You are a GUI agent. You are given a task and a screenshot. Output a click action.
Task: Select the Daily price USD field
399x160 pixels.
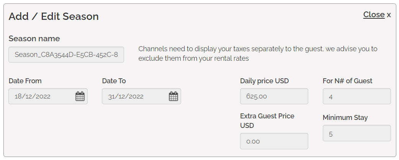[x=274, y=96]
